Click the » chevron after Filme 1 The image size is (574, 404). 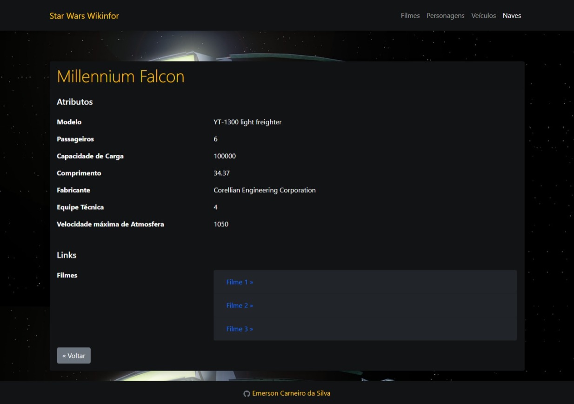[x=252, y=282]
